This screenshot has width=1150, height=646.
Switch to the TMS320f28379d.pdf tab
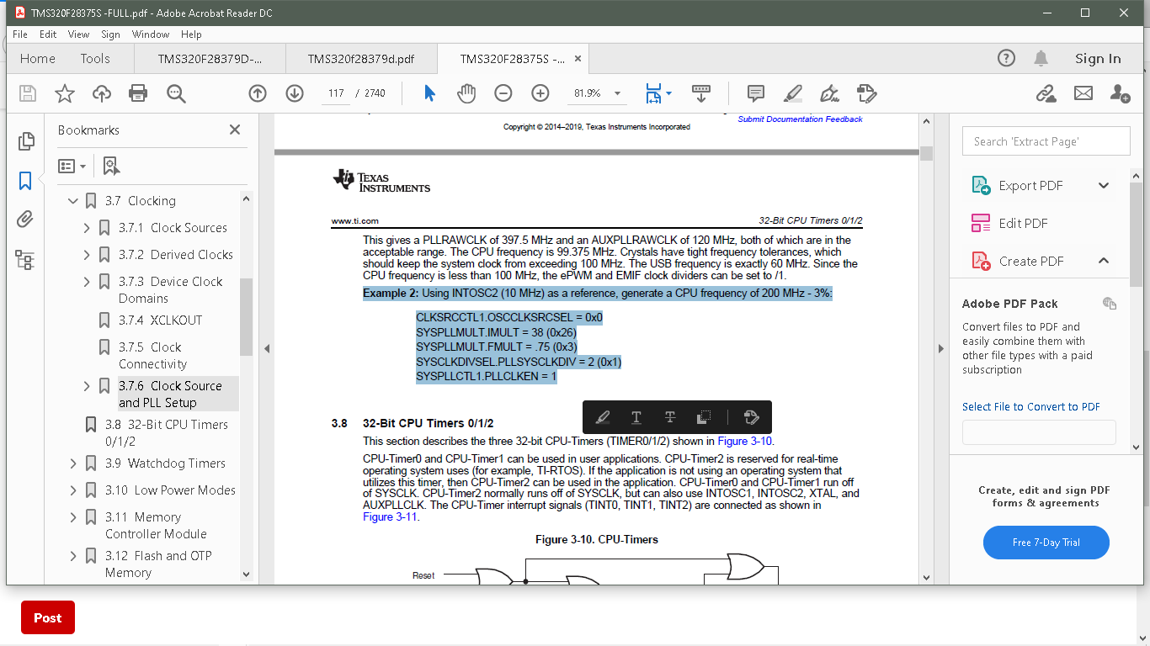coord(360,59)
